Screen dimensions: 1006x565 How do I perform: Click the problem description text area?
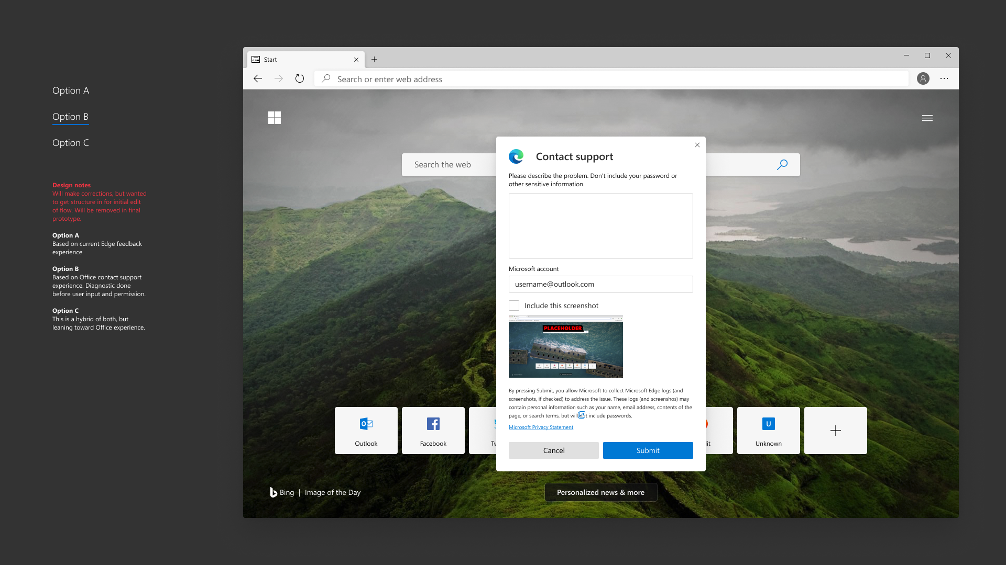pyautogui.click(x=601, y=226)
